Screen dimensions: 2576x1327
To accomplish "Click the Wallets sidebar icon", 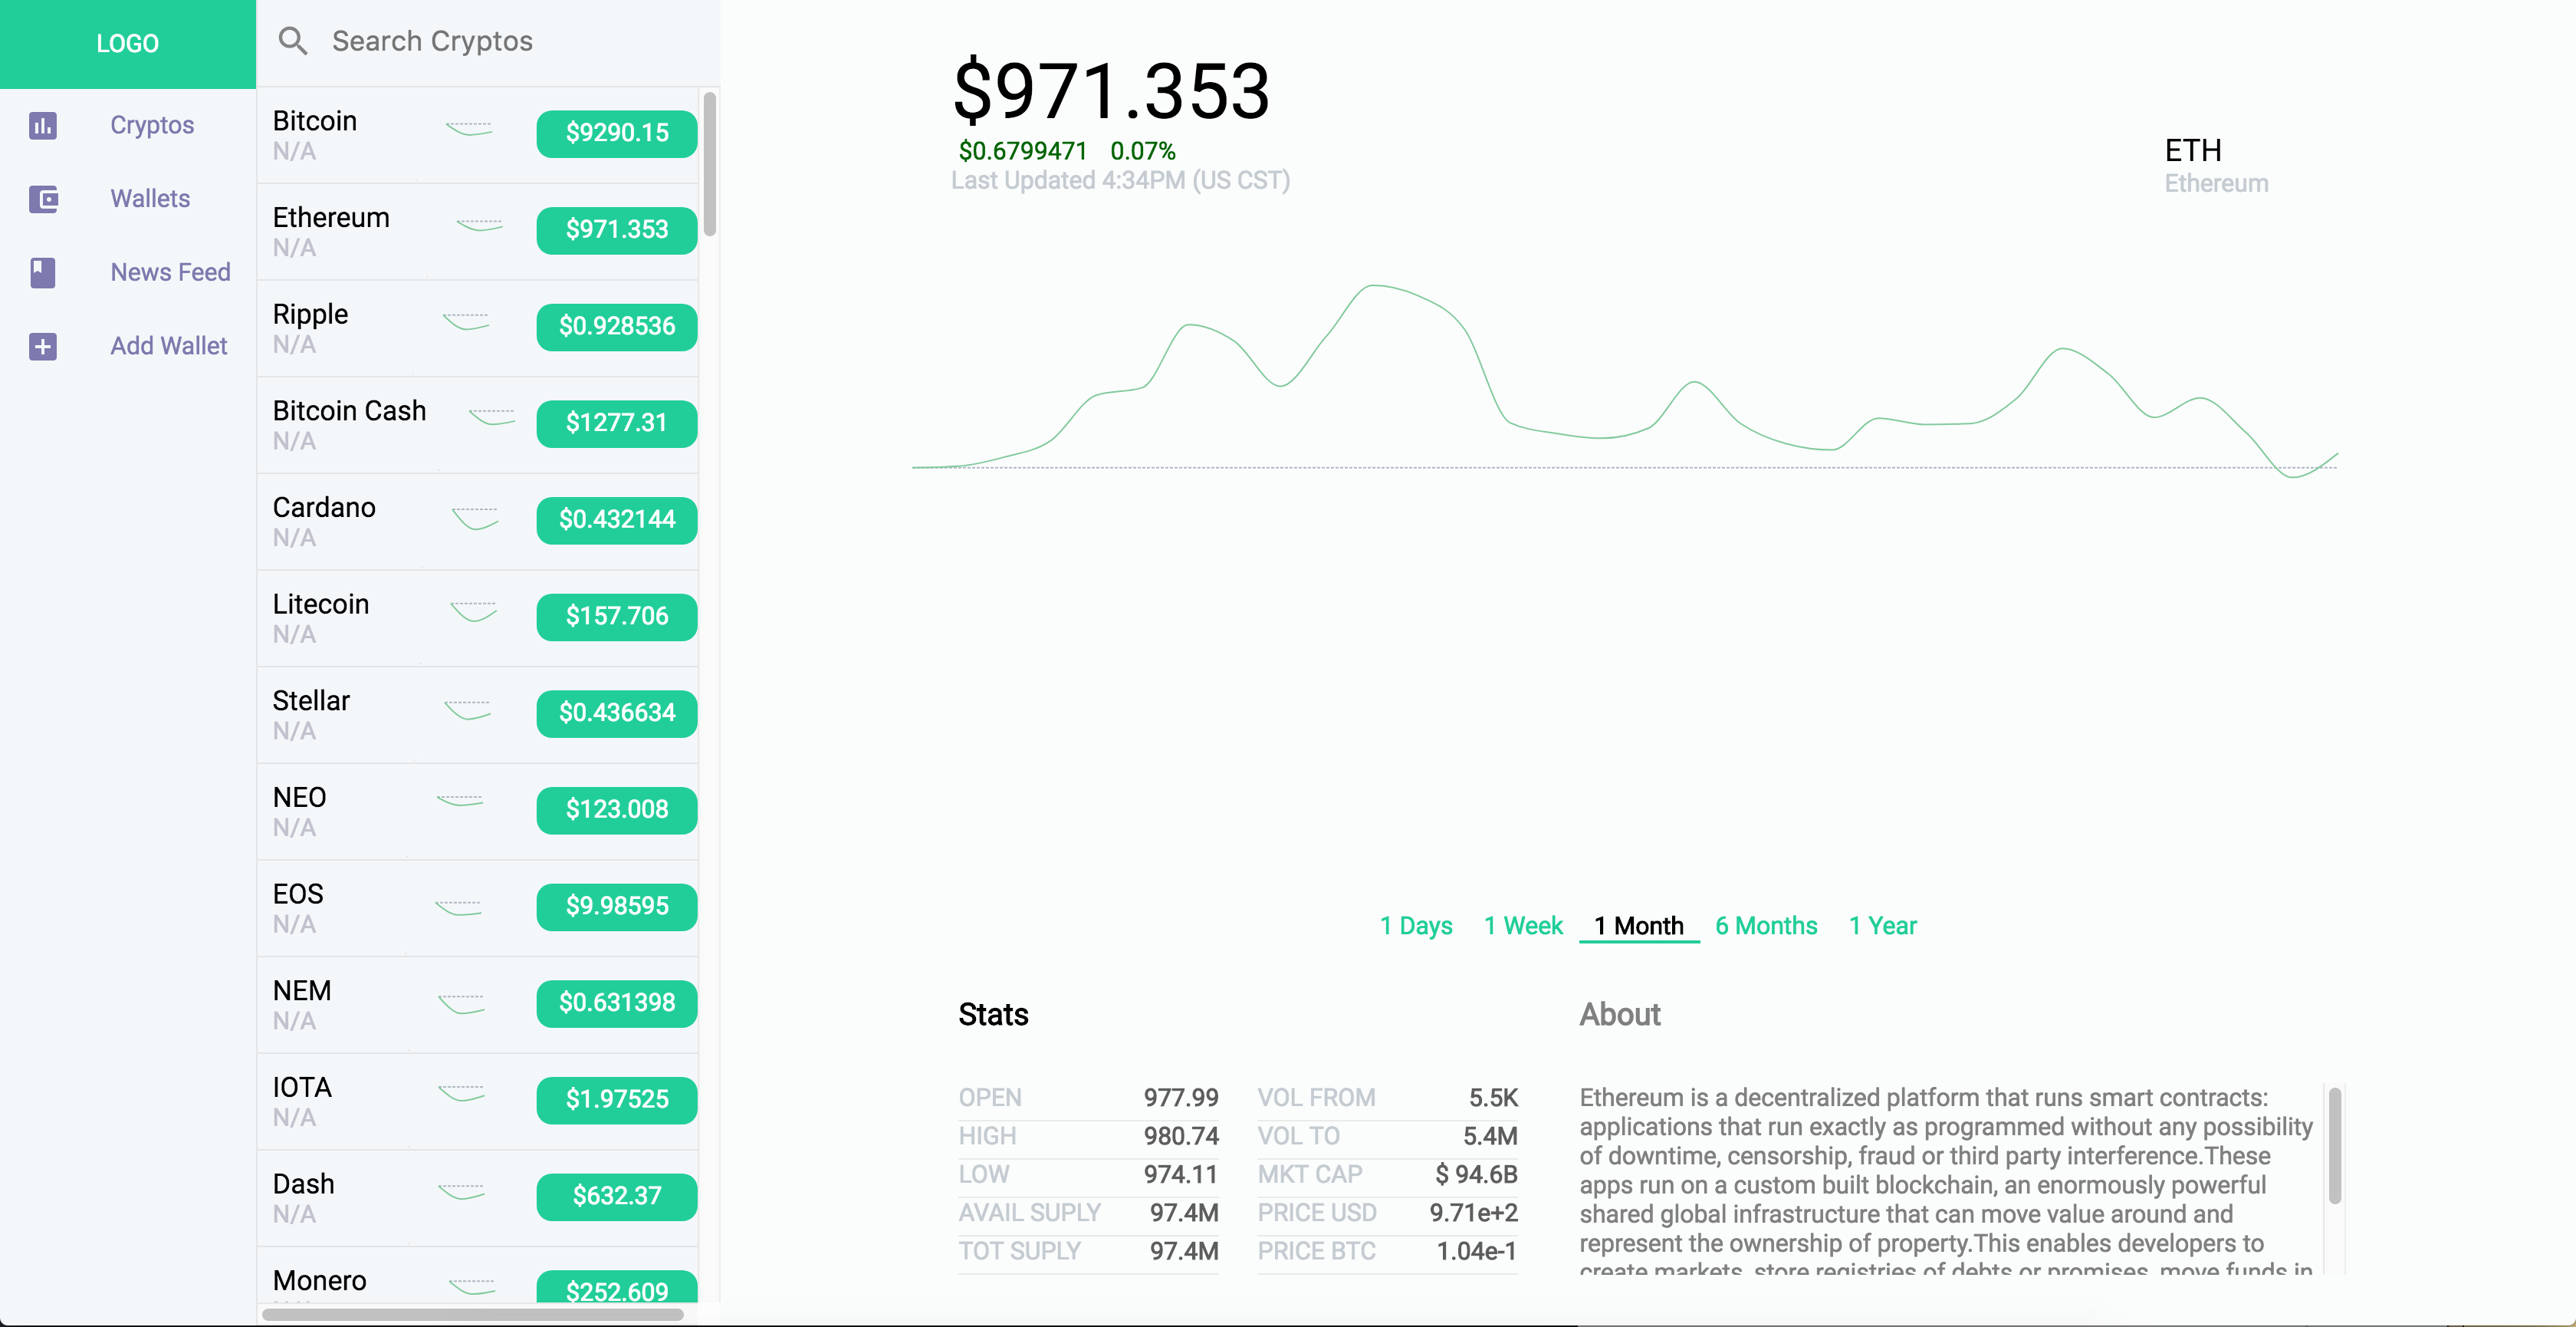I will (43, 199).
